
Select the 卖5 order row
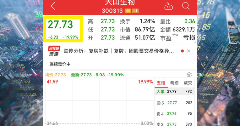(174, 103)
